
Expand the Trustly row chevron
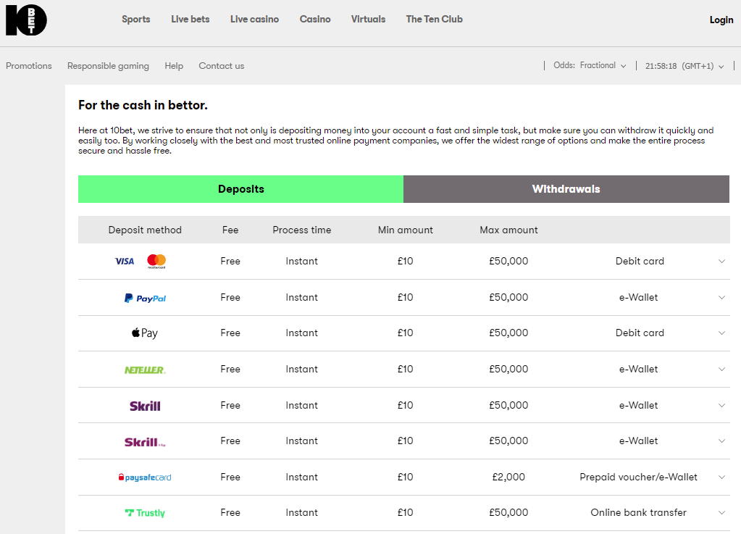[721, 513]
